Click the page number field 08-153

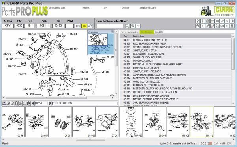(41, 103)
